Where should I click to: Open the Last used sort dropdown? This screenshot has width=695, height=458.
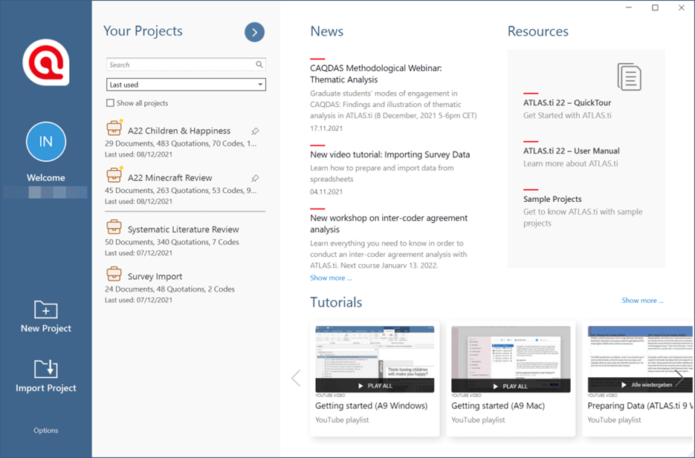point(186,85)
